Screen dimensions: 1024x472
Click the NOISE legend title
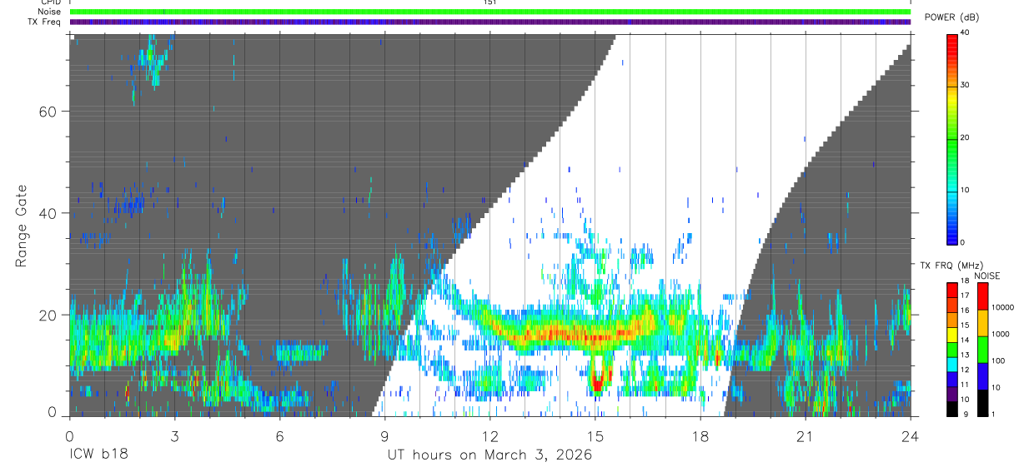987,276
